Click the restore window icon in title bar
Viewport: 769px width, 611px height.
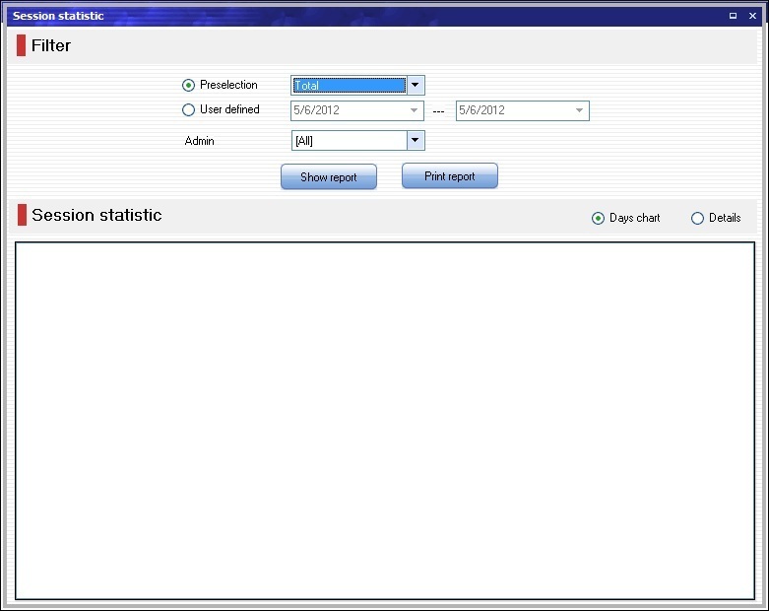[x=733, y=16]
